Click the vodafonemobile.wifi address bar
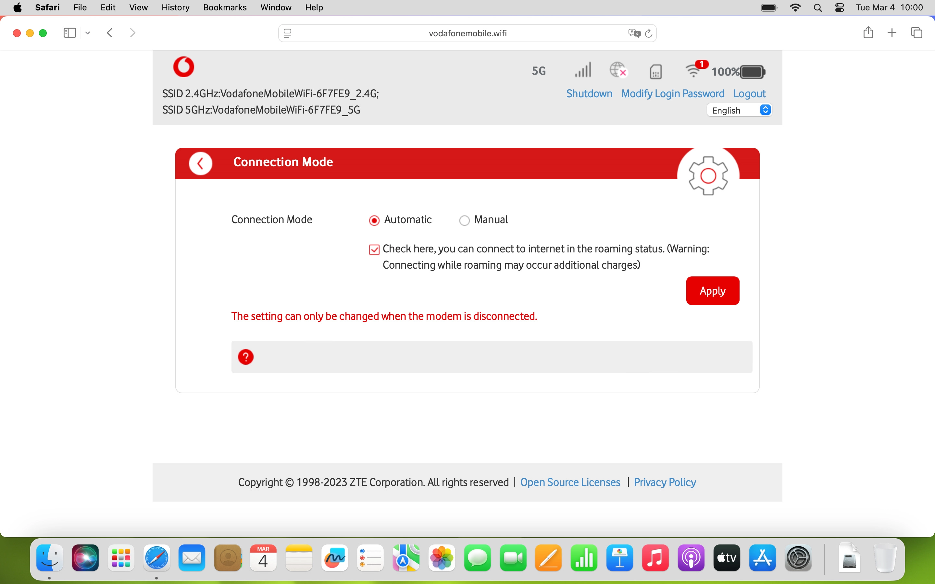 click(x=467, y=34)
